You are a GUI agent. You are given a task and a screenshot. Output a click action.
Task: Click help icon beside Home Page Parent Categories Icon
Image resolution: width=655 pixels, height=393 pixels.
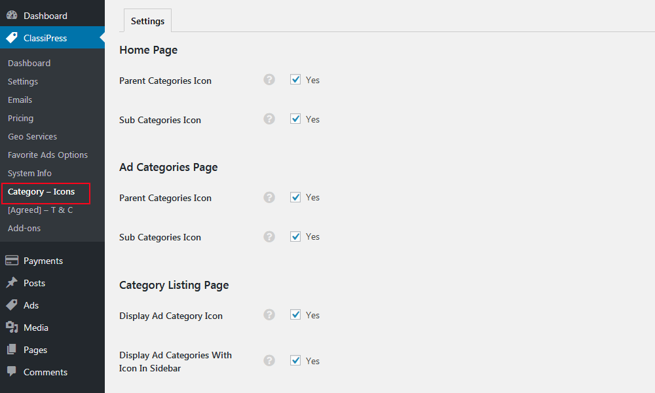coord(269,79)
